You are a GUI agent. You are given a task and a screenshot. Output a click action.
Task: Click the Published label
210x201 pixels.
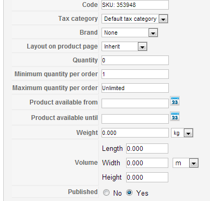point(83,192)
